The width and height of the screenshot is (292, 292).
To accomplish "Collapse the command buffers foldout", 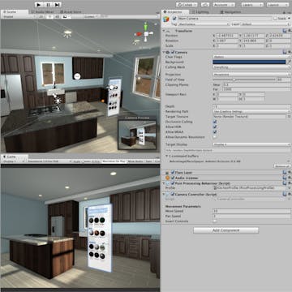I will tap(166, 156).
